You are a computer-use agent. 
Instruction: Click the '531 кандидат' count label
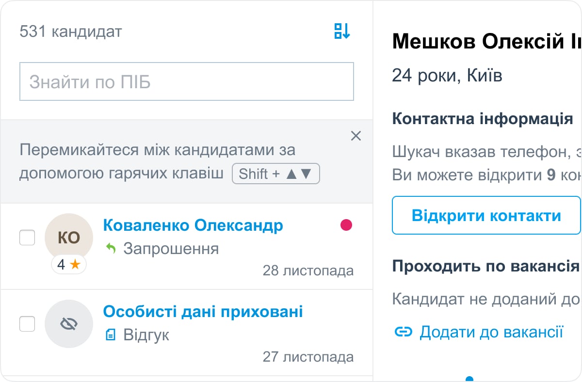[71, 32]
